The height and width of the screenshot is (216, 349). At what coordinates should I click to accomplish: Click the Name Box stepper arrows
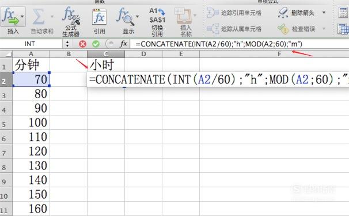[x=67, y=44]
